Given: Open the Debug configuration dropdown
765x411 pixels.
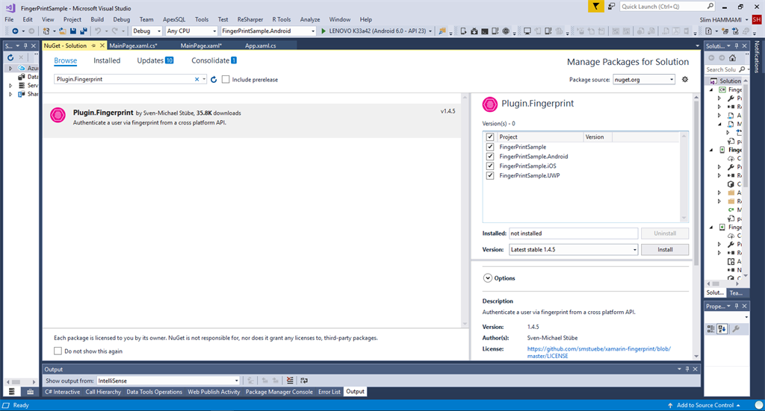Looking at the screenshot, I should coord(146,31).
